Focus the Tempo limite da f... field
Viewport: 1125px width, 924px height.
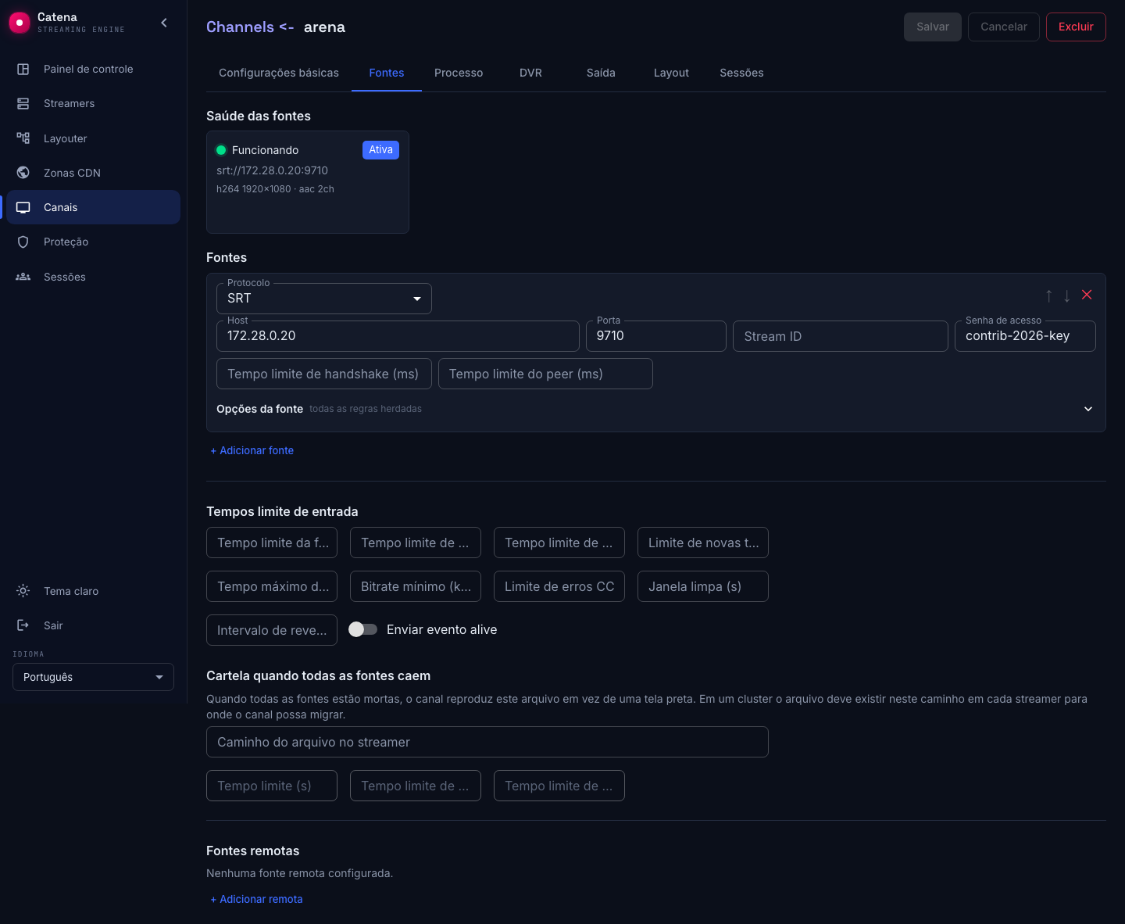click(272, 543)
